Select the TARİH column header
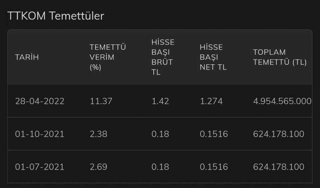The width and height of the screenshot is (320, 188). click(x=27, y=57)
